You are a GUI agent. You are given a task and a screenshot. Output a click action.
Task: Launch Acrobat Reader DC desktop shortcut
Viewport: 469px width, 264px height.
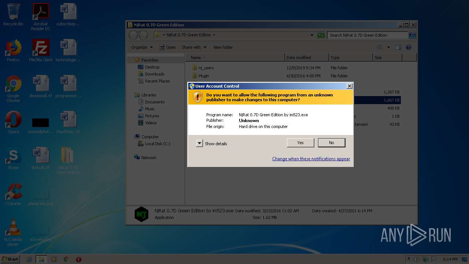point(41,16)
